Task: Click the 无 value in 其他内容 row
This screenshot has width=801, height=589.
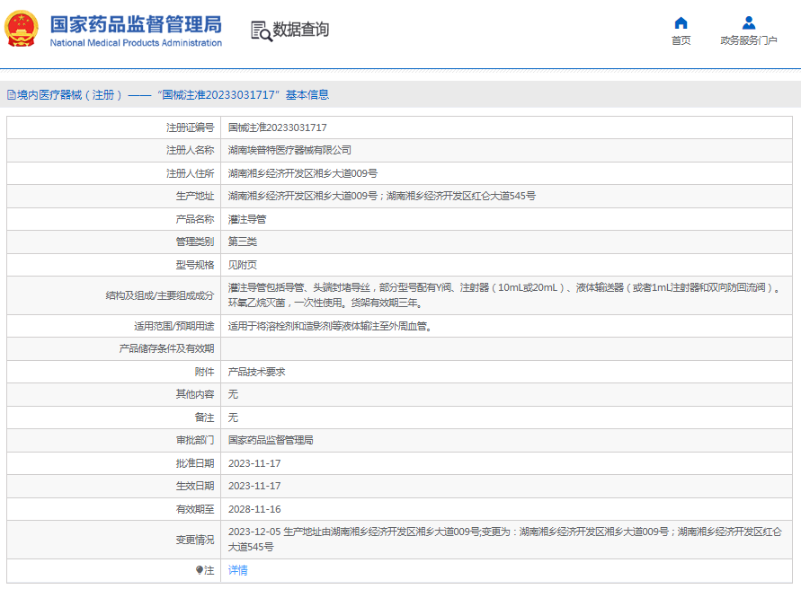Action: pyautogui.click(x=233, y=394)
